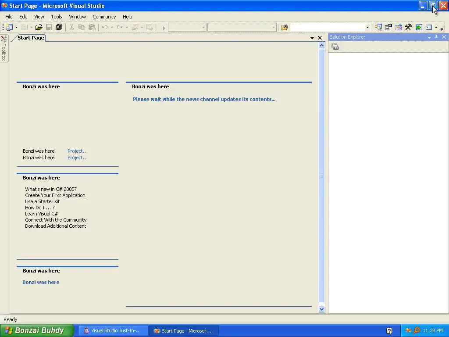Open the Solution Platforms combo box
The width and height of the screenshot is (449, 337).
(x=242, y=28)
